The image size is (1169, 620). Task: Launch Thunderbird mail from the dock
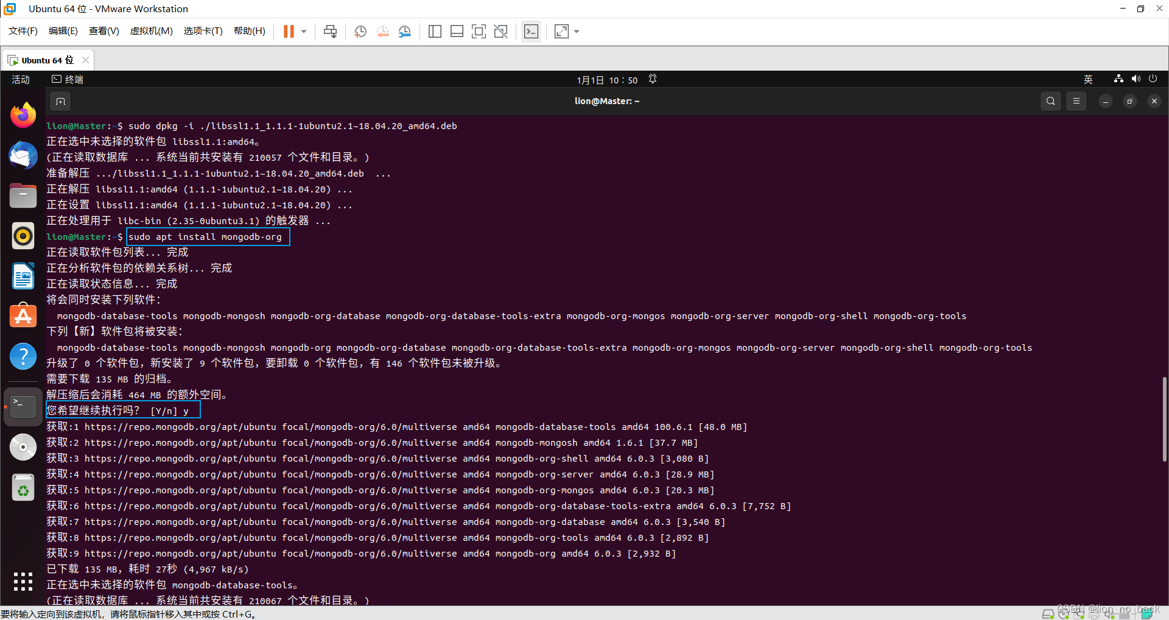[23, 155]
